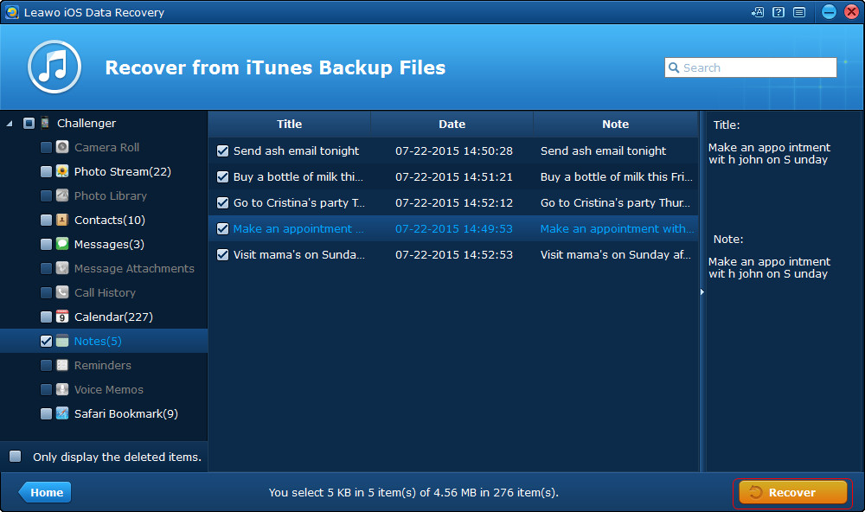The height and width of the screenshot is (512, 865).
Task: Sort by the Note column header
Action: point(615,125)
